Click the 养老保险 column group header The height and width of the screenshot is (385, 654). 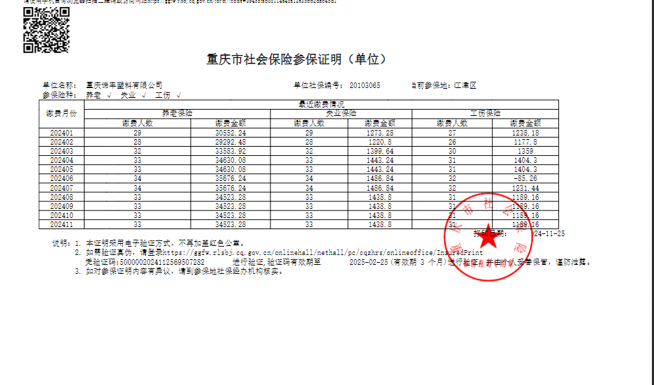click(177, 113)
